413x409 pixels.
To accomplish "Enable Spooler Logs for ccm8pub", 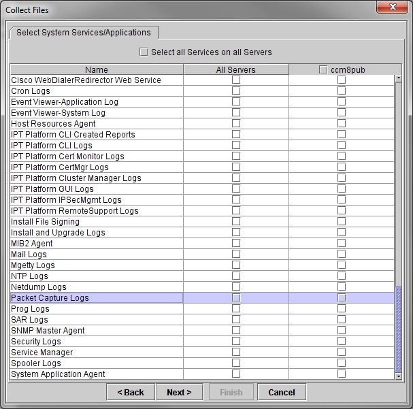I will [342, 363].
